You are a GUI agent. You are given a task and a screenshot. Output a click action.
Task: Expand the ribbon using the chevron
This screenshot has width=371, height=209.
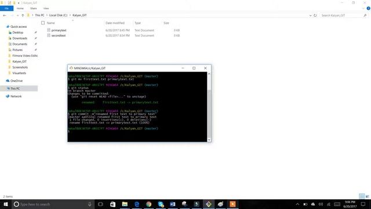point(363,8)
